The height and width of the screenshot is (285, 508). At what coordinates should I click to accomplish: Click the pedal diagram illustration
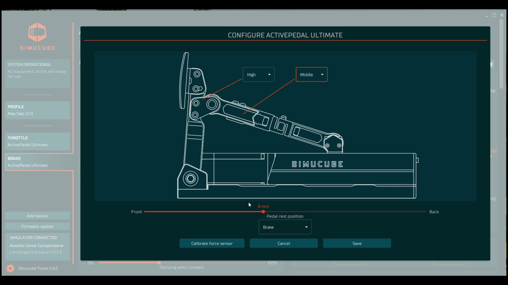(285, 126)
